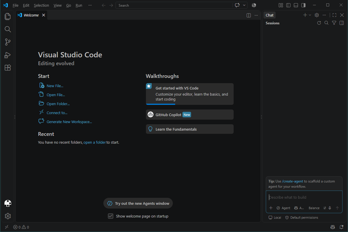Click Try out the new Agents window
348x232 pixels.
click(x=138, y=203)
